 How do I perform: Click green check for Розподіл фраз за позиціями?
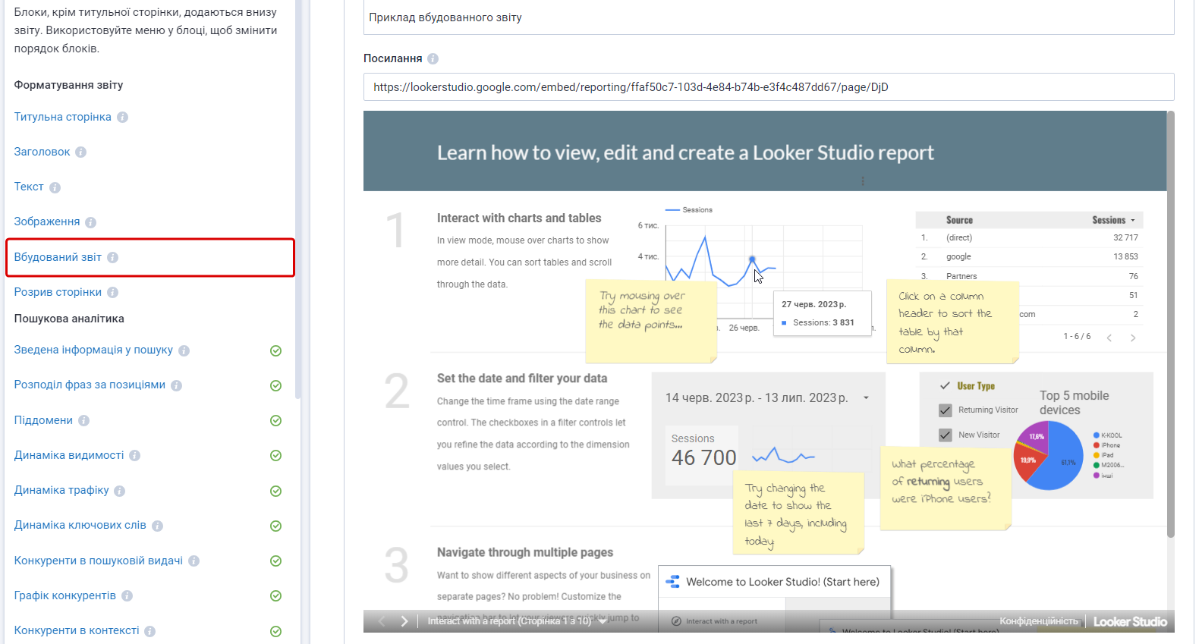pyautogui.click(x=276, y=385)
